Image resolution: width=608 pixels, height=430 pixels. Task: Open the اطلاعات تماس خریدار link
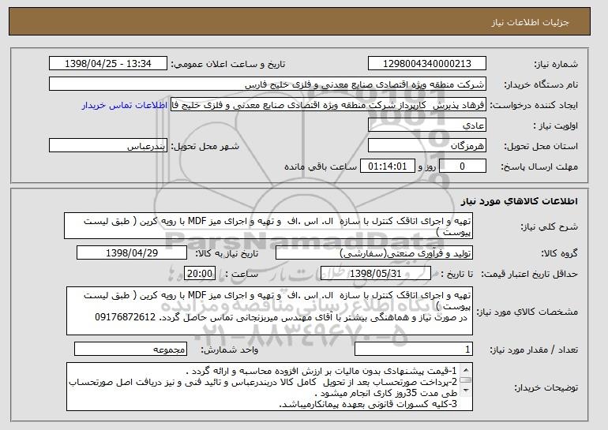click(x=125, y=106)
